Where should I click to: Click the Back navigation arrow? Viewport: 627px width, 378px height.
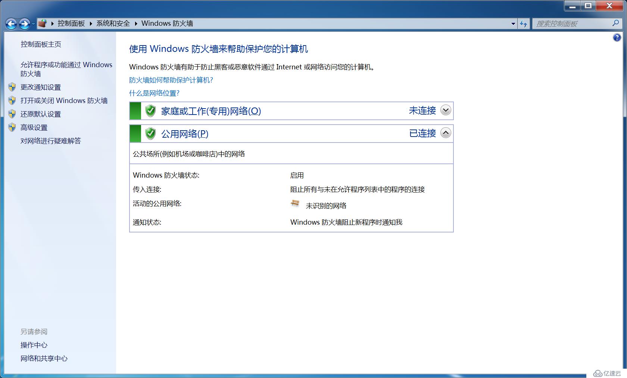pyautogui.click(x=11, y=24)
